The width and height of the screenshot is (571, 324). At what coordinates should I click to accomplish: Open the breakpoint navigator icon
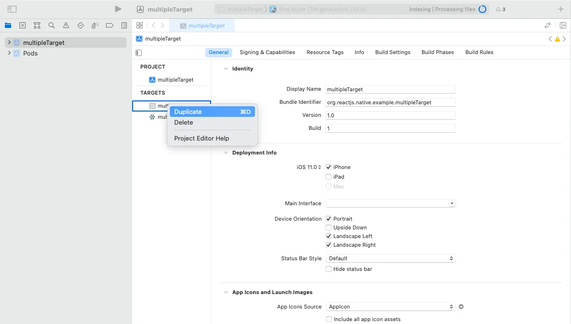click(x=109, y=26)
